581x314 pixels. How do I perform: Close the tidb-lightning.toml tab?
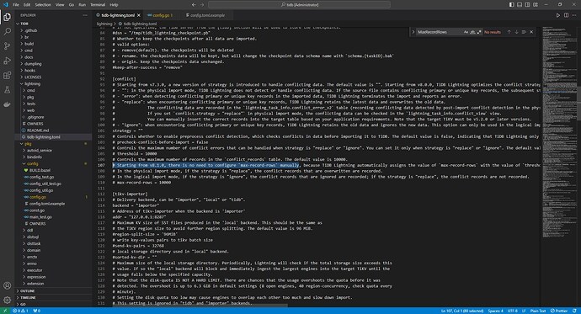pyautogui.click(x=139, y=15)
